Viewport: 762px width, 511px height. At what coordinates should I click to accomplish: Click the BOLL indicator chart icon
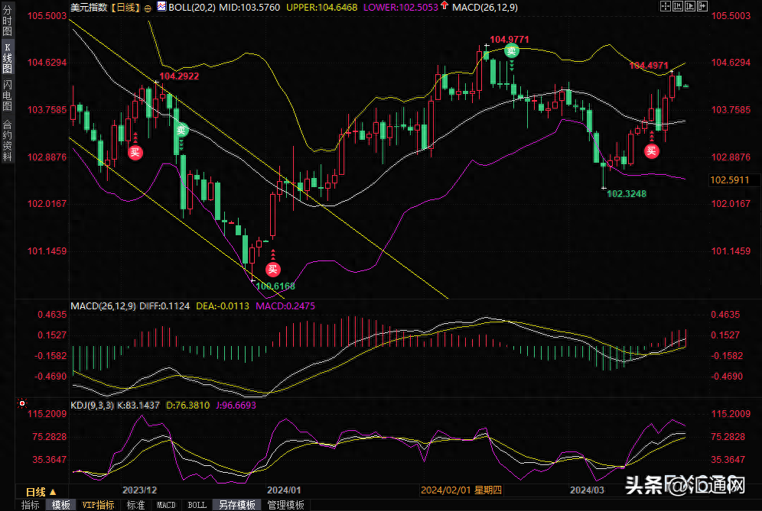[x=160, y=8]
